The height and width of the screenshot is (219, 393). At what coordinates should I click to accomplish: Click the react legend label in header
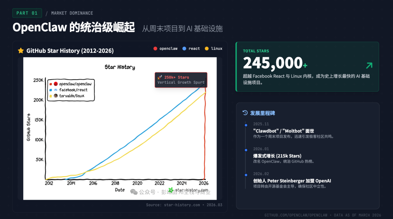[x=194, y=49]
